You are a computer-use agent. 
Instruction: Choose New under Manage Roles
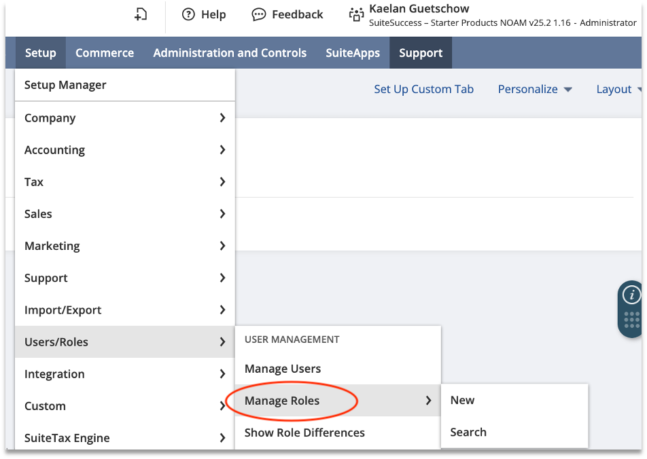click(x=514, y=400)
